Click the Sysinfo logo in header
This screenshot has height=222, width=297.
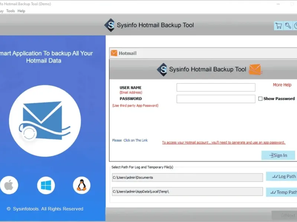point(110,25)
